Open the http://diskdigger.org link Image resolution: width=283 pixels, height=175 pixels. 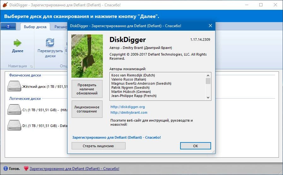127,107
